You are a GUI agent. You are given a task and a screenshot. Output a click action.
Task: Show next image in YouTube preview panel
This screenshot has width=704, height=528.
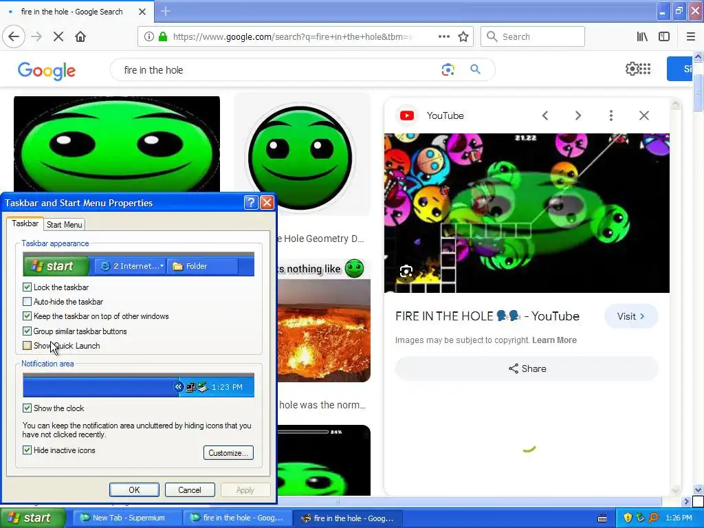coord(578,115)
